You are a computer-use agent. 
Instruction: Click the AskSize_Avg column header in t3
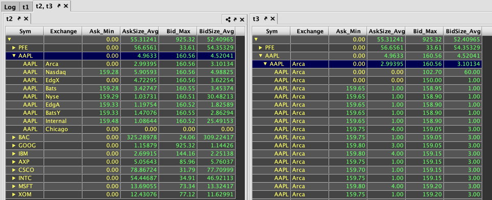pyautogui.click(x=386, y=31)
